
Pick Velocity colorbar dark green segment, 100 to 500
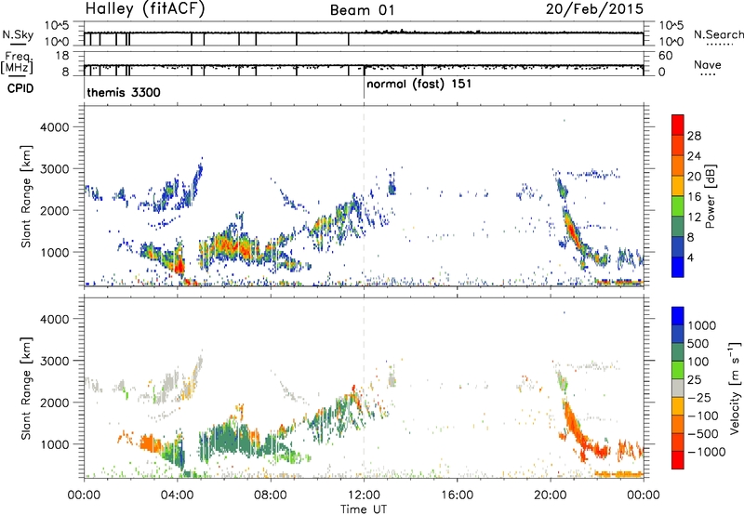pos(678,352)
